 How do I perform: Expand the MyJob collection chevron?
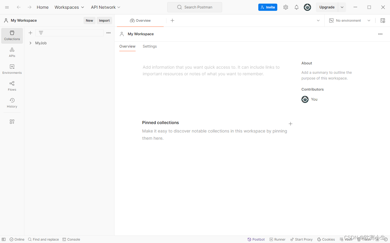point(30,43)
